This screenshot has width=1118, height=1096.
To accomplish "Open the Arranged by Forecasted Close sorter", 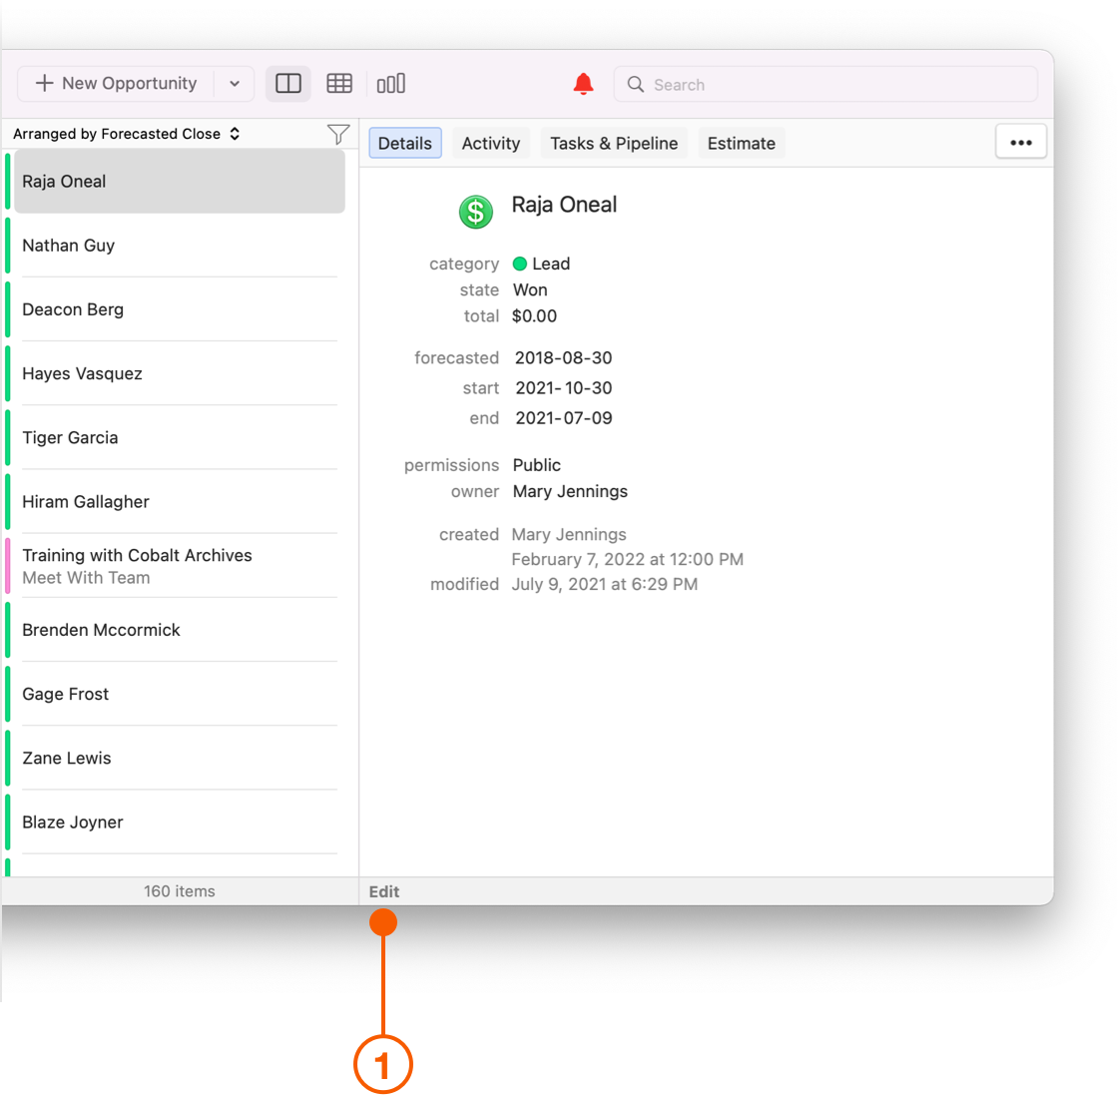I will click(120, 133).
